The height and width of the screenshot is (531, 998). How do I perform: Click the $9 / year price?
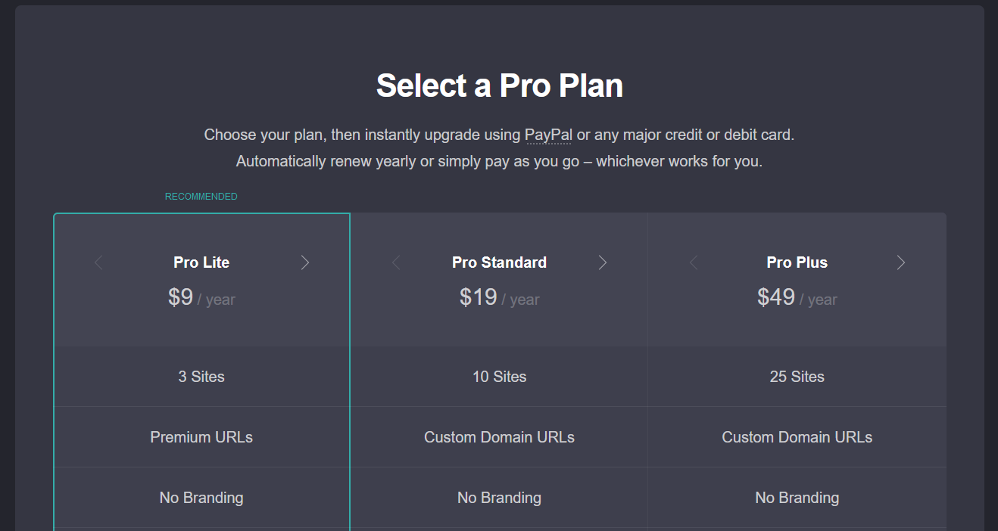pyautogui.click(x=201, y=297)
